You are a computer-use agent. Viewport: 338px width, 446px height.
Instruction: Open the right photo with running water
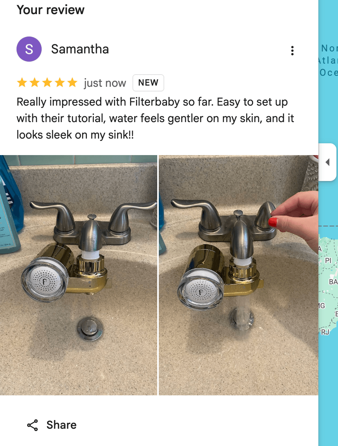tap(239, 275)
